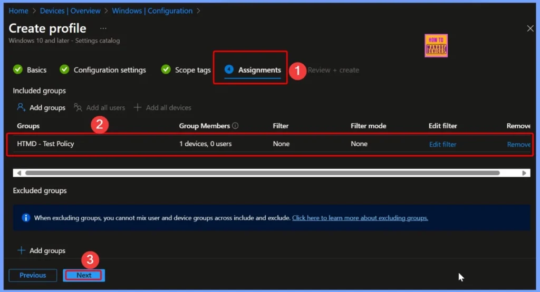Click Edit filter for HTMD - Test Policy
Image resolution: width=540 pixels, height=292 pixels.
442,144
